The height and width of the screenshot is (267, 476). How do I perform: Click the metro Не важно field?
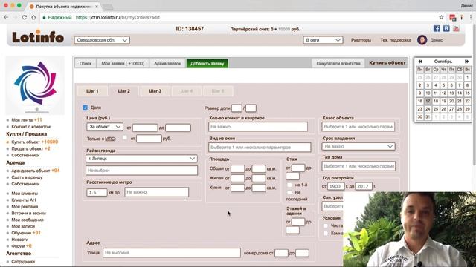point(157,192)
